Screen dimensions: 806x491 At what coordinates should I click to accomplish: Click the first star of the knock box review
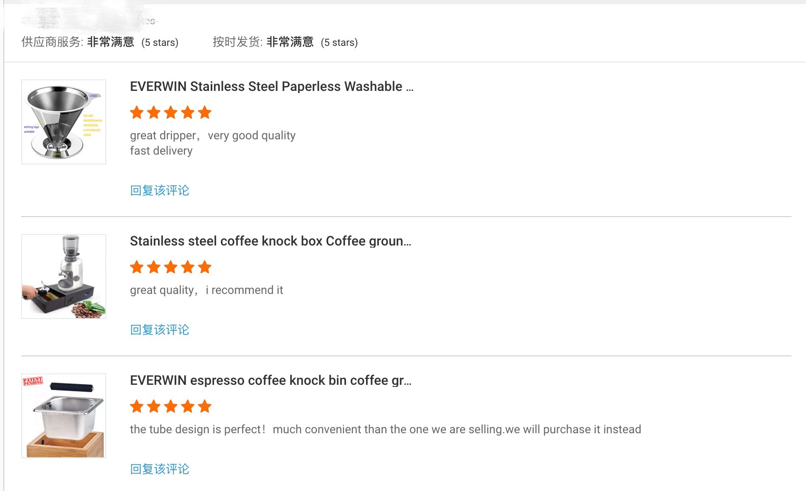pyautogui.click(x=137, y=267)
